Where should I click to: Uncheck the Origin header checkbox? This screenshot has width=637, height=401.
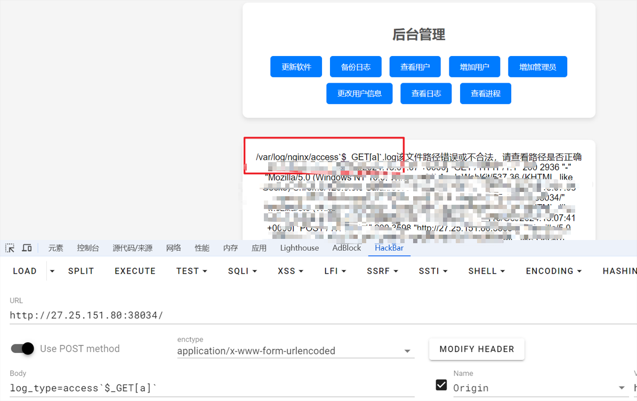click(441, 384)
